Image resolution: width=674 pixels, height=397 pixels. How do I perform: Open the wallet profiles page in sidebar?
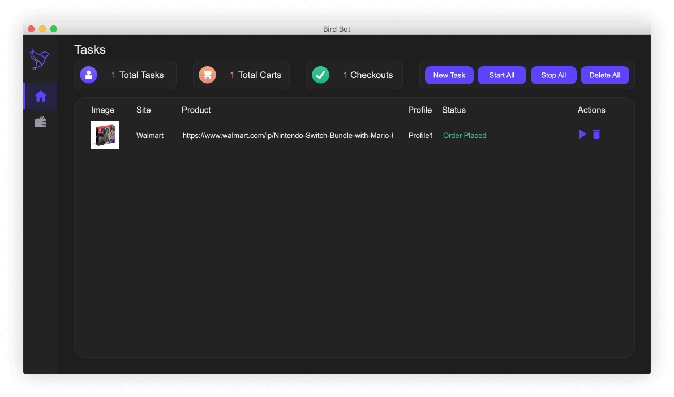click(x=41, y=122)
